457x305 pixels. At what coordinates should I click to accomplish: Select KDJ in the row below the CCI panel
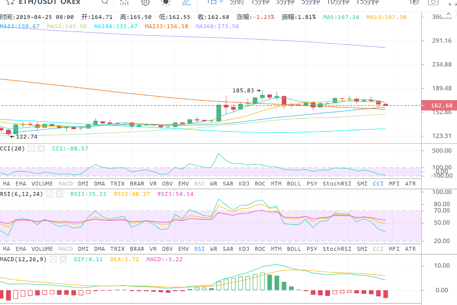pyautogui.click(x=244, y=184)
